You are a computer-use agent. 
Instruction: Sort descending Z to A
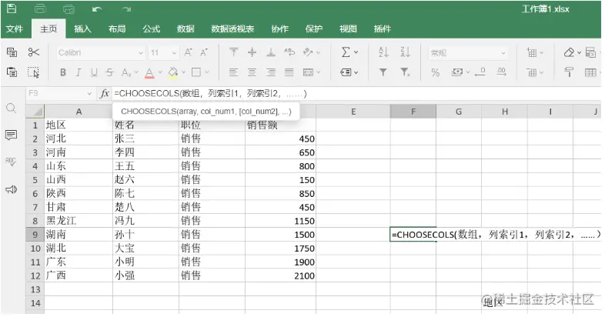(x=405, y=52)
